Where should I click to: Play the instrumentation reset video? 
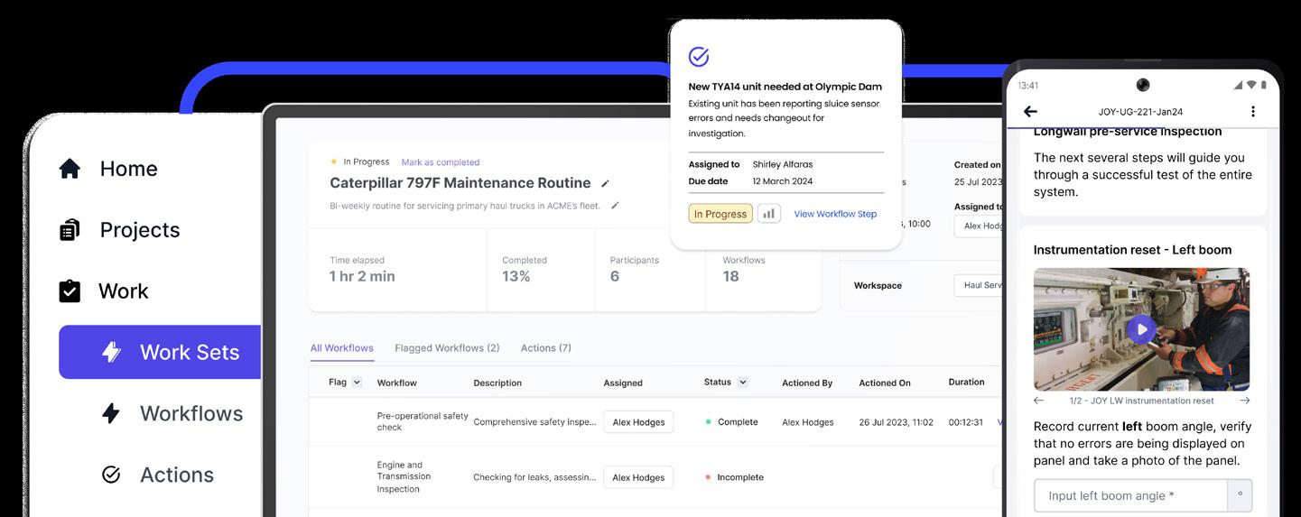tap(1141, 329)
